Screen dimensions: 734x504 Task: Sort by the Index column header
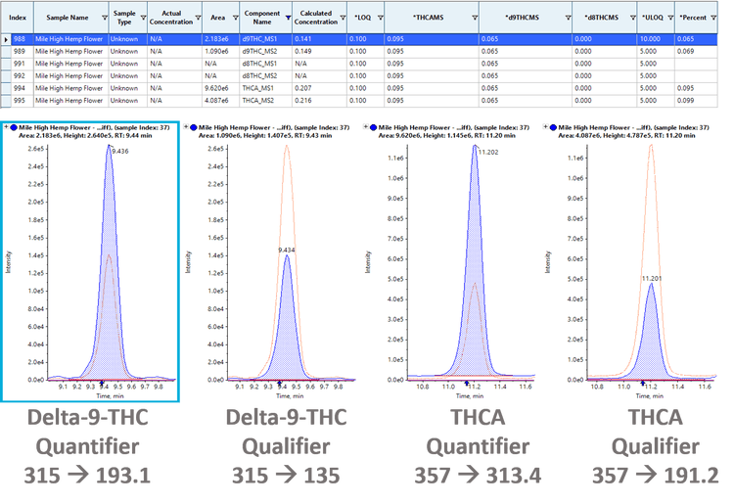pos(18,18)
